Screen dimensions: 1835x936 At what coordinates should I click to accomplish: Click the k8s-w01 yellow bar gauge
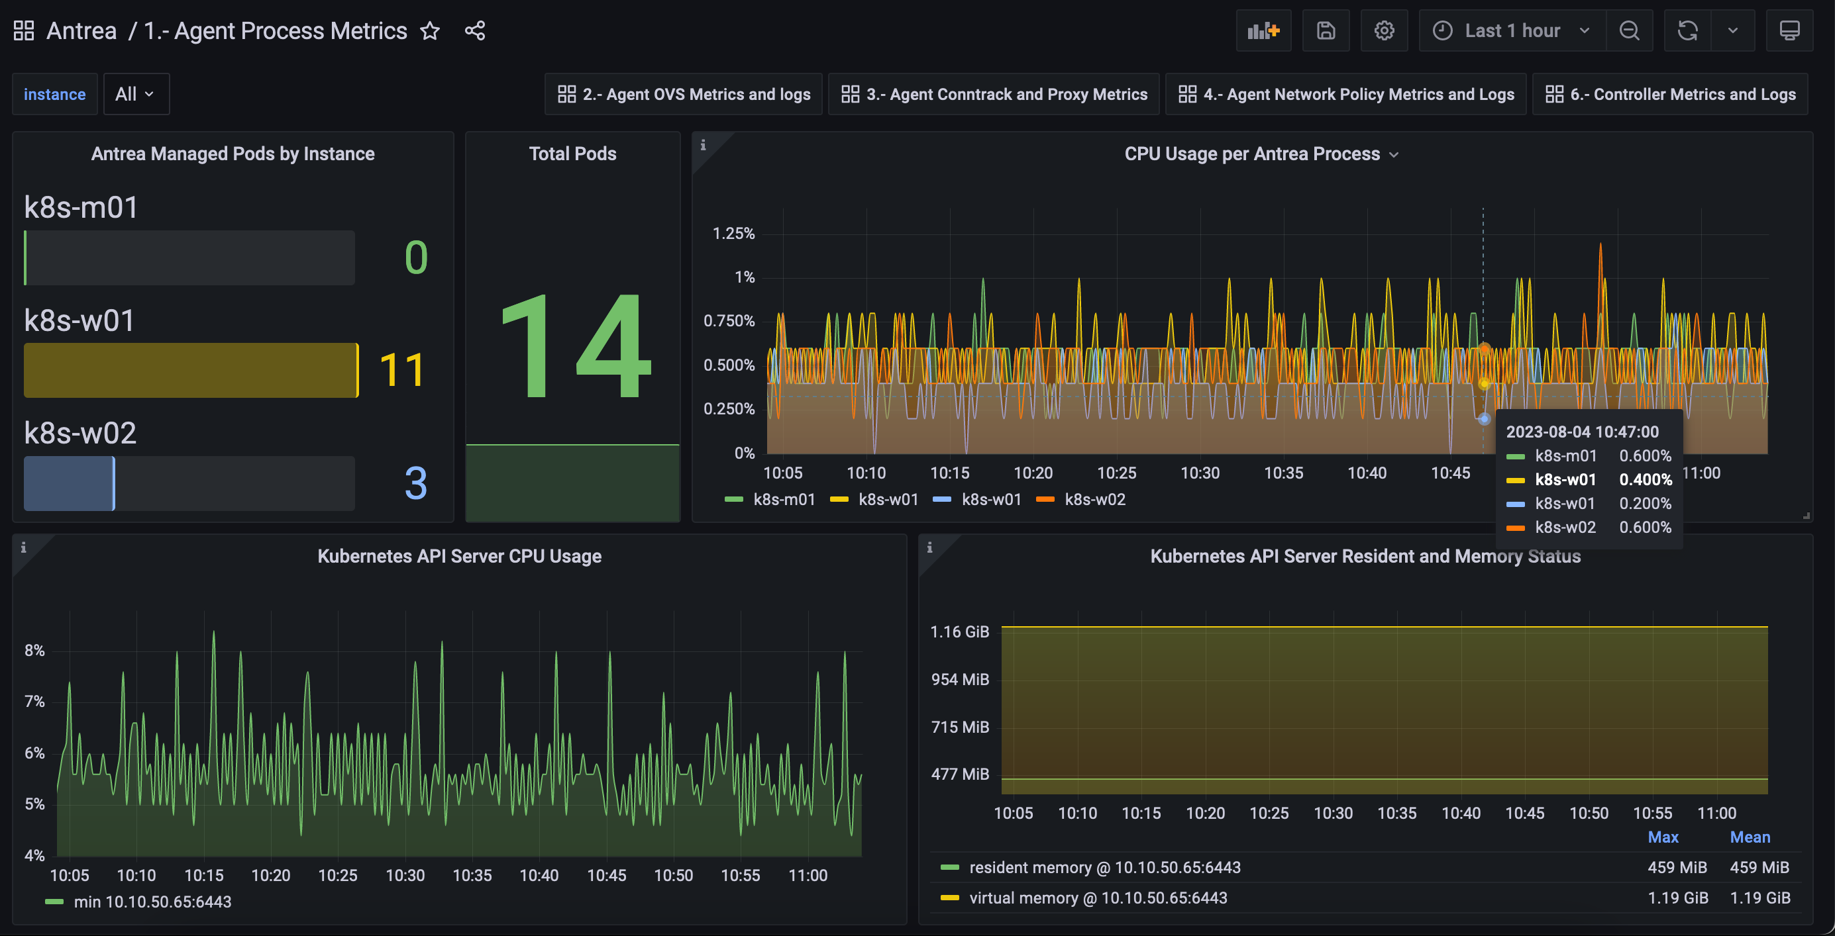click(x=191, y=370)
